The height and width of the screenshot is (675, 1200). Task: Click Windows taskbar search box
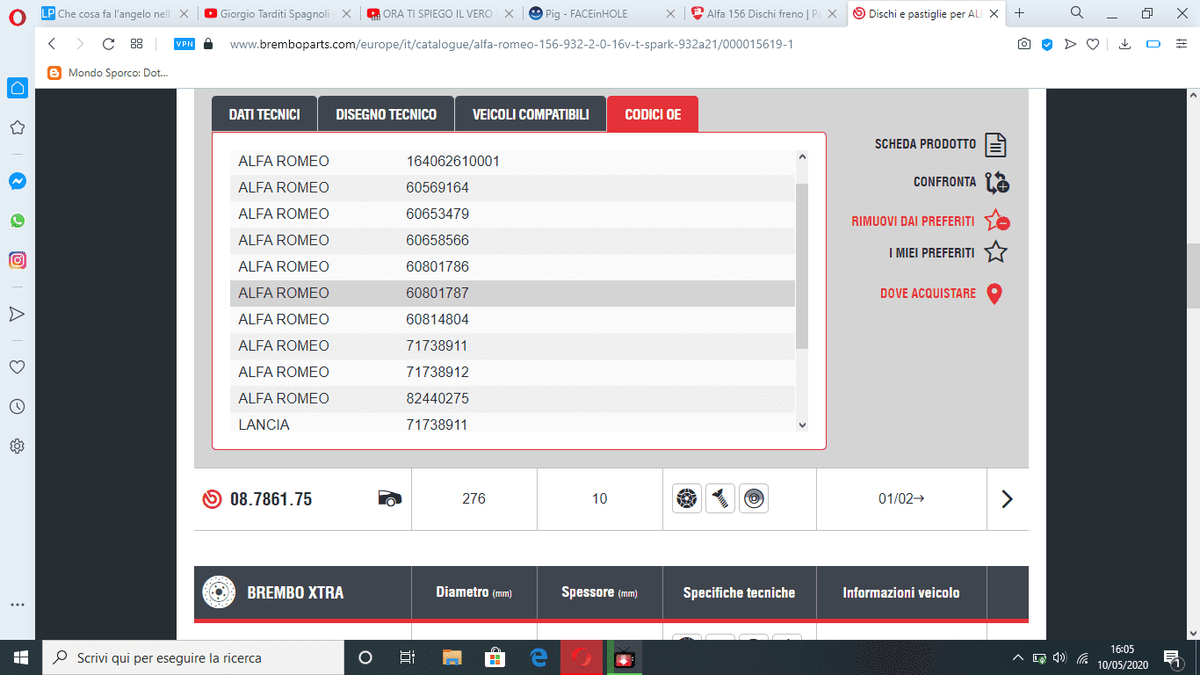[192, 657]
